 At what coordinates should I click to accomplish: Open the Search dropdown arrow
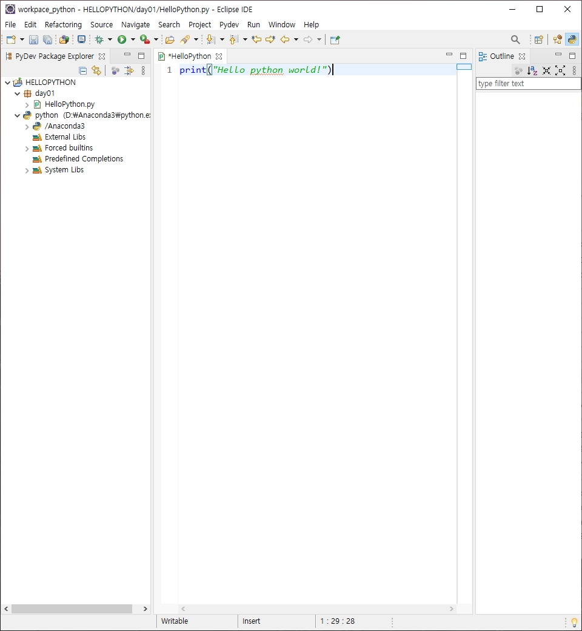coord(196,39)
